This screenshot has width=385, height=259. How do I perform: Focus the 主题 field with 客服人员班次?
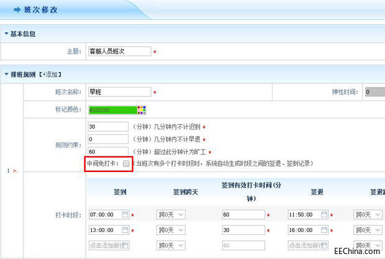tap(120, 52)
